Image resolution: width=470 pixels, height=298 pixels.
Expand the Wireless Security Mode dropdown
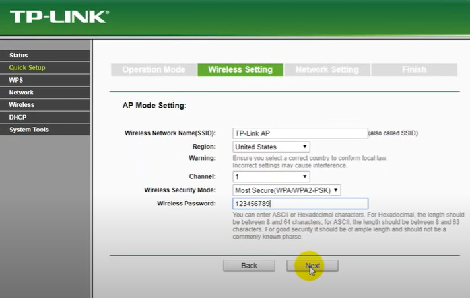(x=287, y=190)
